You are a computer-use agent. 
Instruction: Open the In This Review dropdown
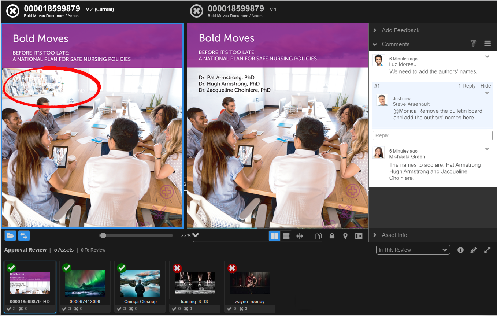pyautogui.click(x=413, y=250)
